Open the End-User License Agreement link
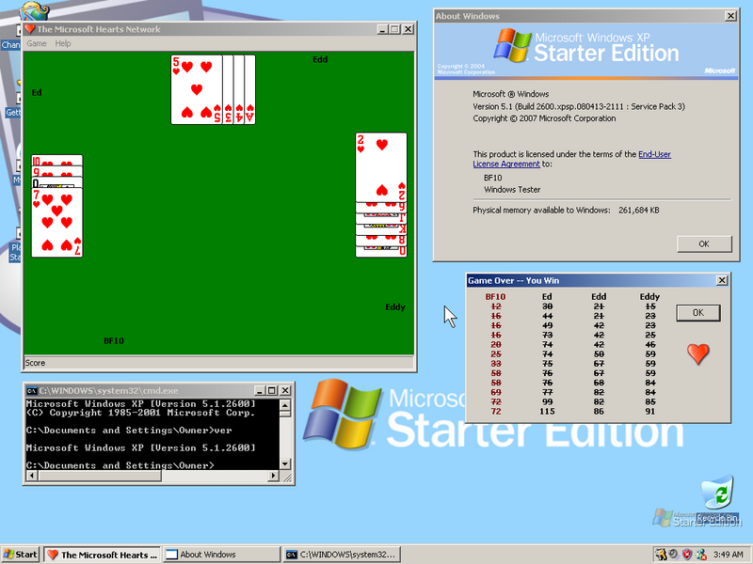753x564 pixels. tap(571, 159)
